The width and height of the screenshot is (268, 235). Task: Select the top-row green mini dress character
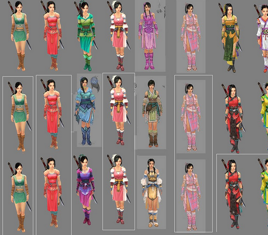click(x=20, y=36)
